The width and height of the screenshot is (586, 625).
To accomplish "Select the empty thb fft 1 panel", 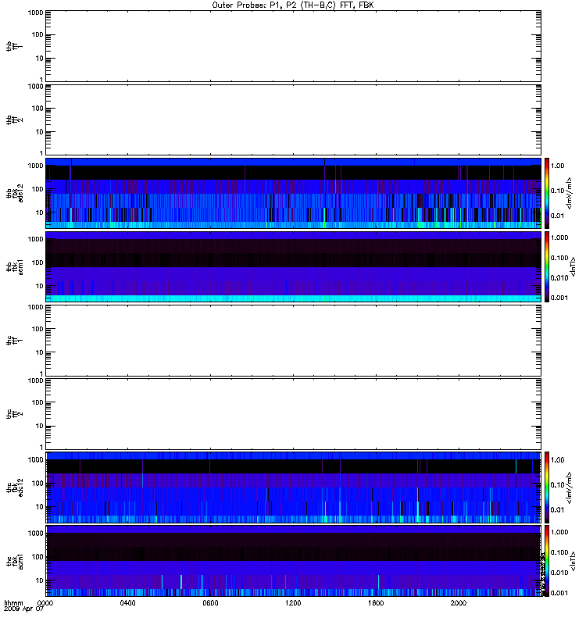I will (x=293, y=46).
